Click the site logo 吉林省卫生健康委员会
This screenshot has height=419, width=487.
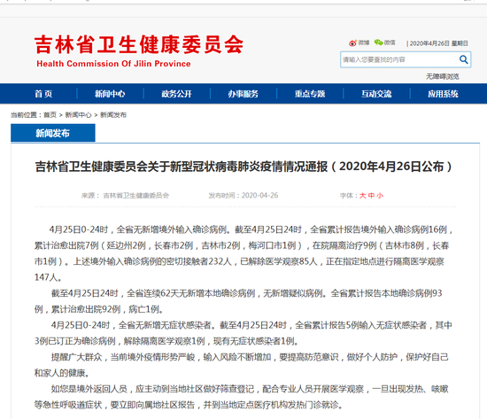[x=139, y=44]
